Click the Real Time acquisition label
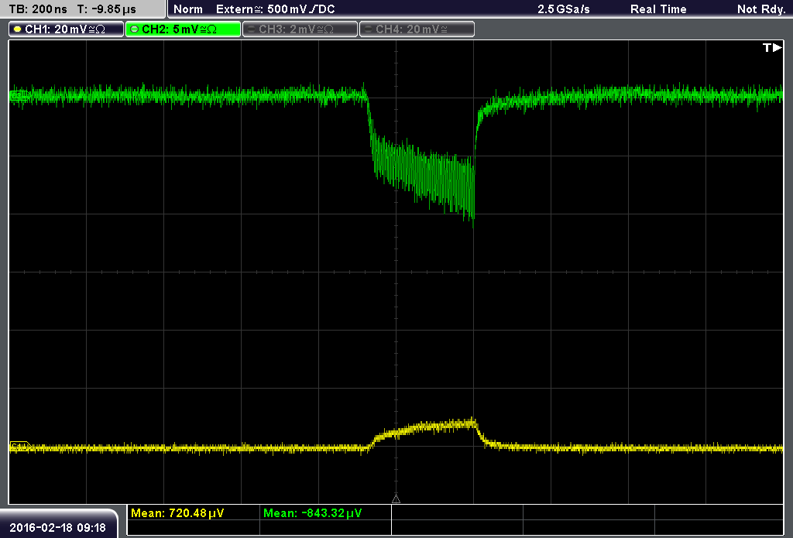 click(658, 9)
